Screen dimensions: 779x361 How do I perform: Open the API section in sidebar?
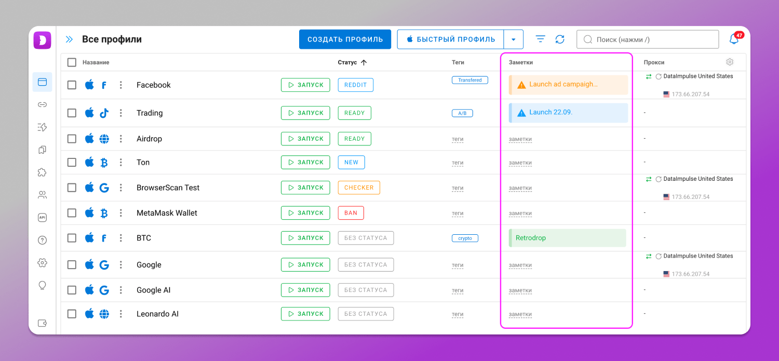pyautogui.click(x=43, y=218)
